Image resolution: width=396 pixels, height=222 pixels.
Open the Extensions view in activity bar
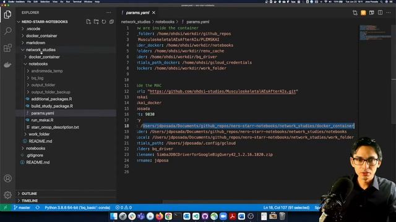click(7, 48)
